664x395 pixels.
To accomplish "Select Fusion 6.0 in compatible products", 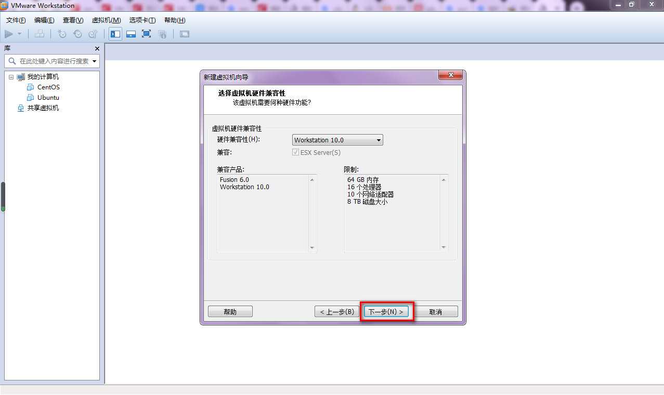I will coord(234,180).
